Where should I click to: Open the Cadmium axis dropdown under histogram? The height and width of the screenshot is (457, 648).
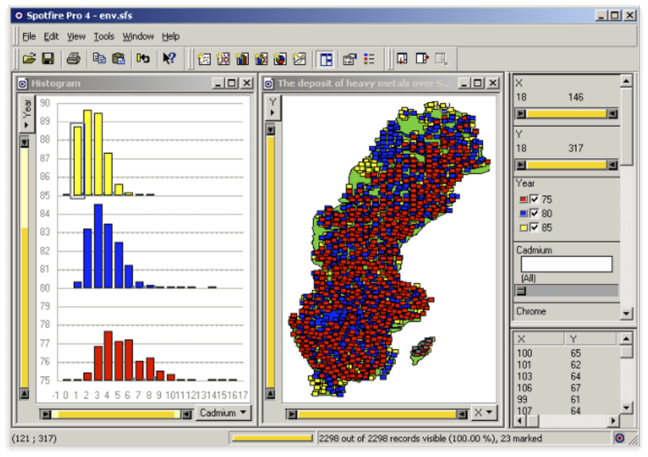click(x=223, y=412)
